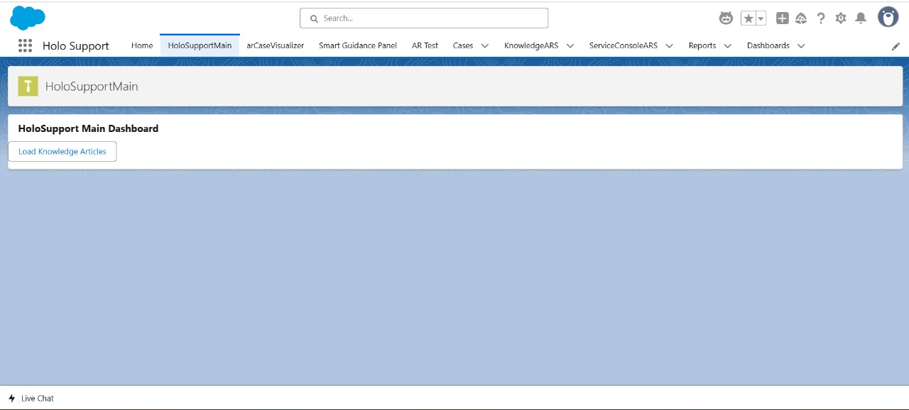The width and height of the screenshot is (909, 410).
Task: Open the ServiceConsoleARS tab
Action: tap(624, 45)
